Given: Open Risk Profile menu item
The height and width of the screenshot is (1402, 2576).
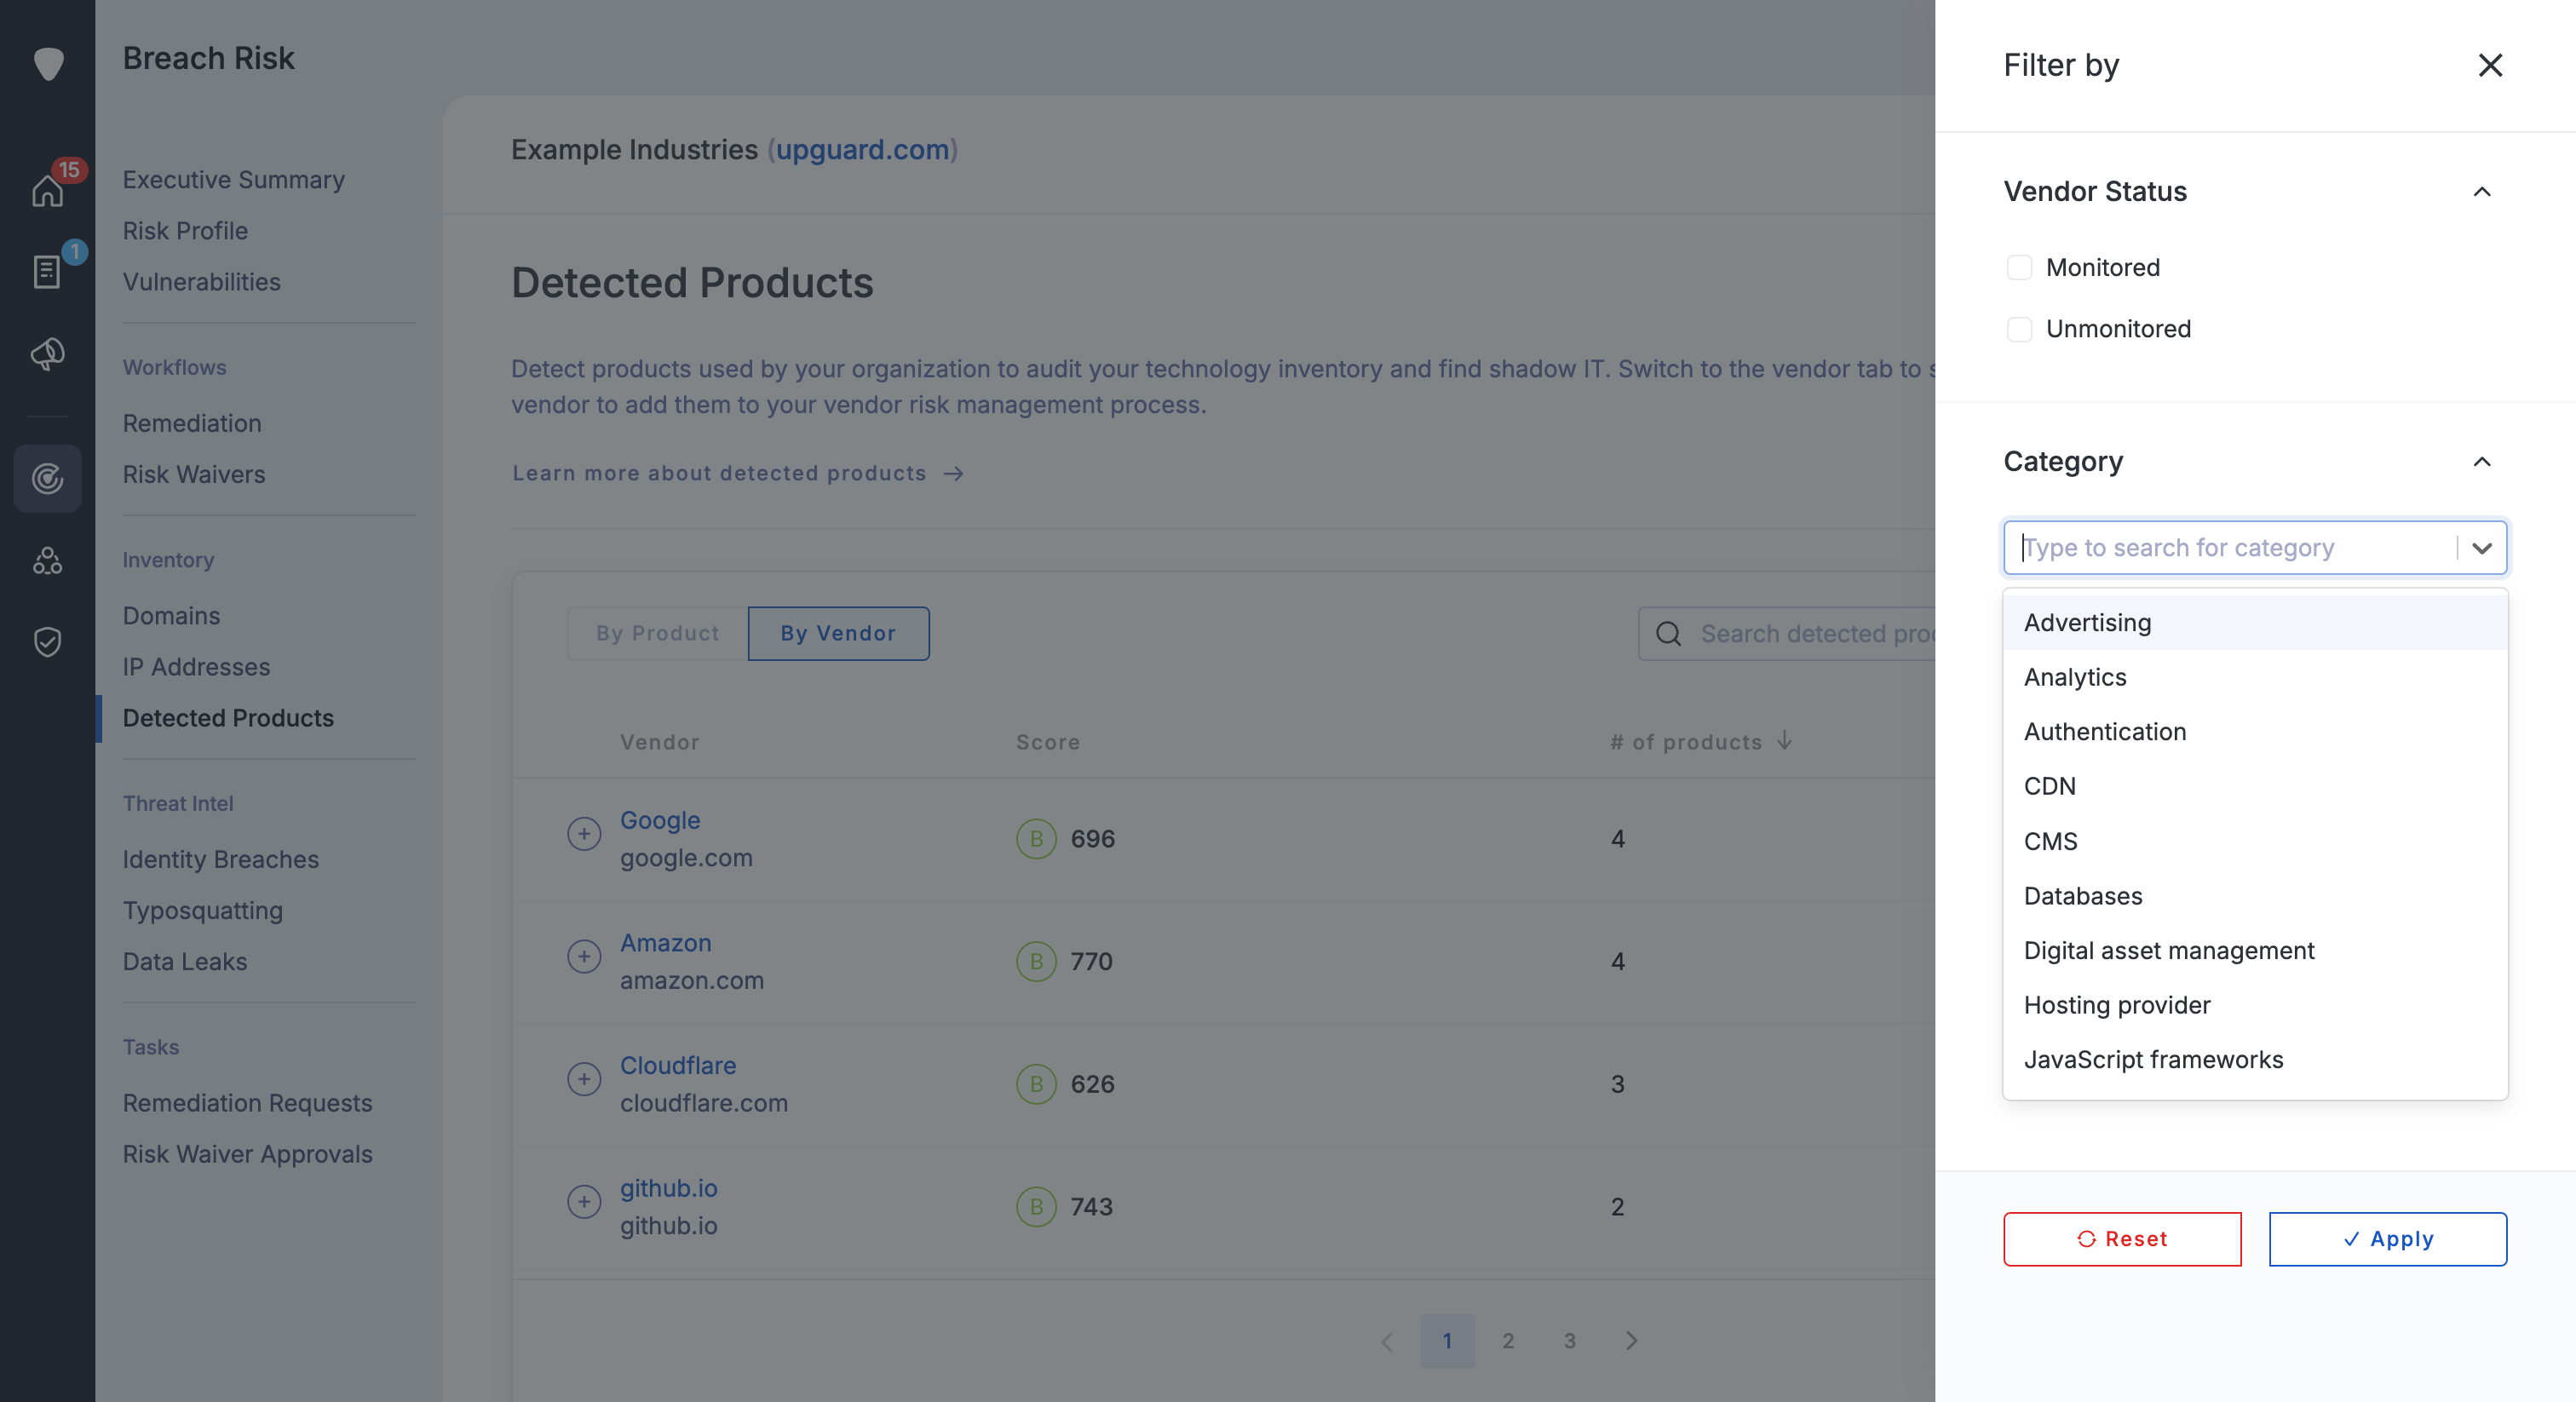Looking at the screenshot, I should point(185,231).
